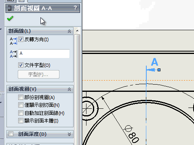Viewport: 194px width, 145px height.
Task: Click the reverse direction A-arrow icon
Action: coord(13,41)
